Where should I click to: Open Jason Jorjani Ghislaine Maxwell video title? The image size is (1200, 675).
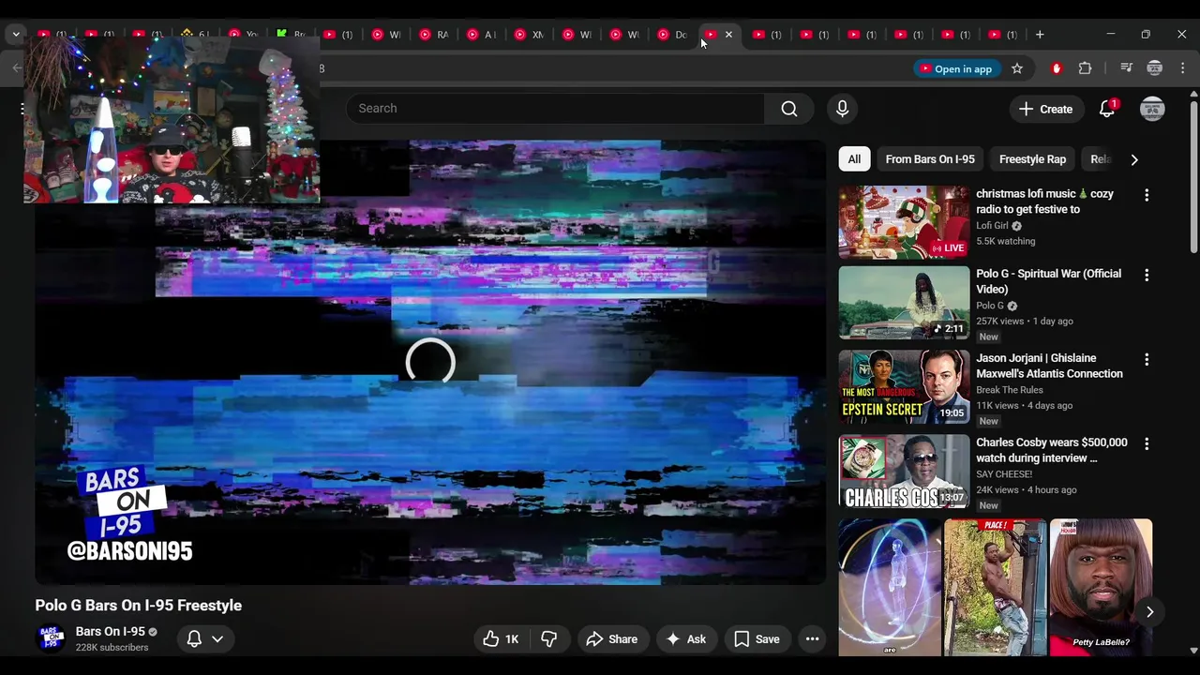[x=1049, y=366]
